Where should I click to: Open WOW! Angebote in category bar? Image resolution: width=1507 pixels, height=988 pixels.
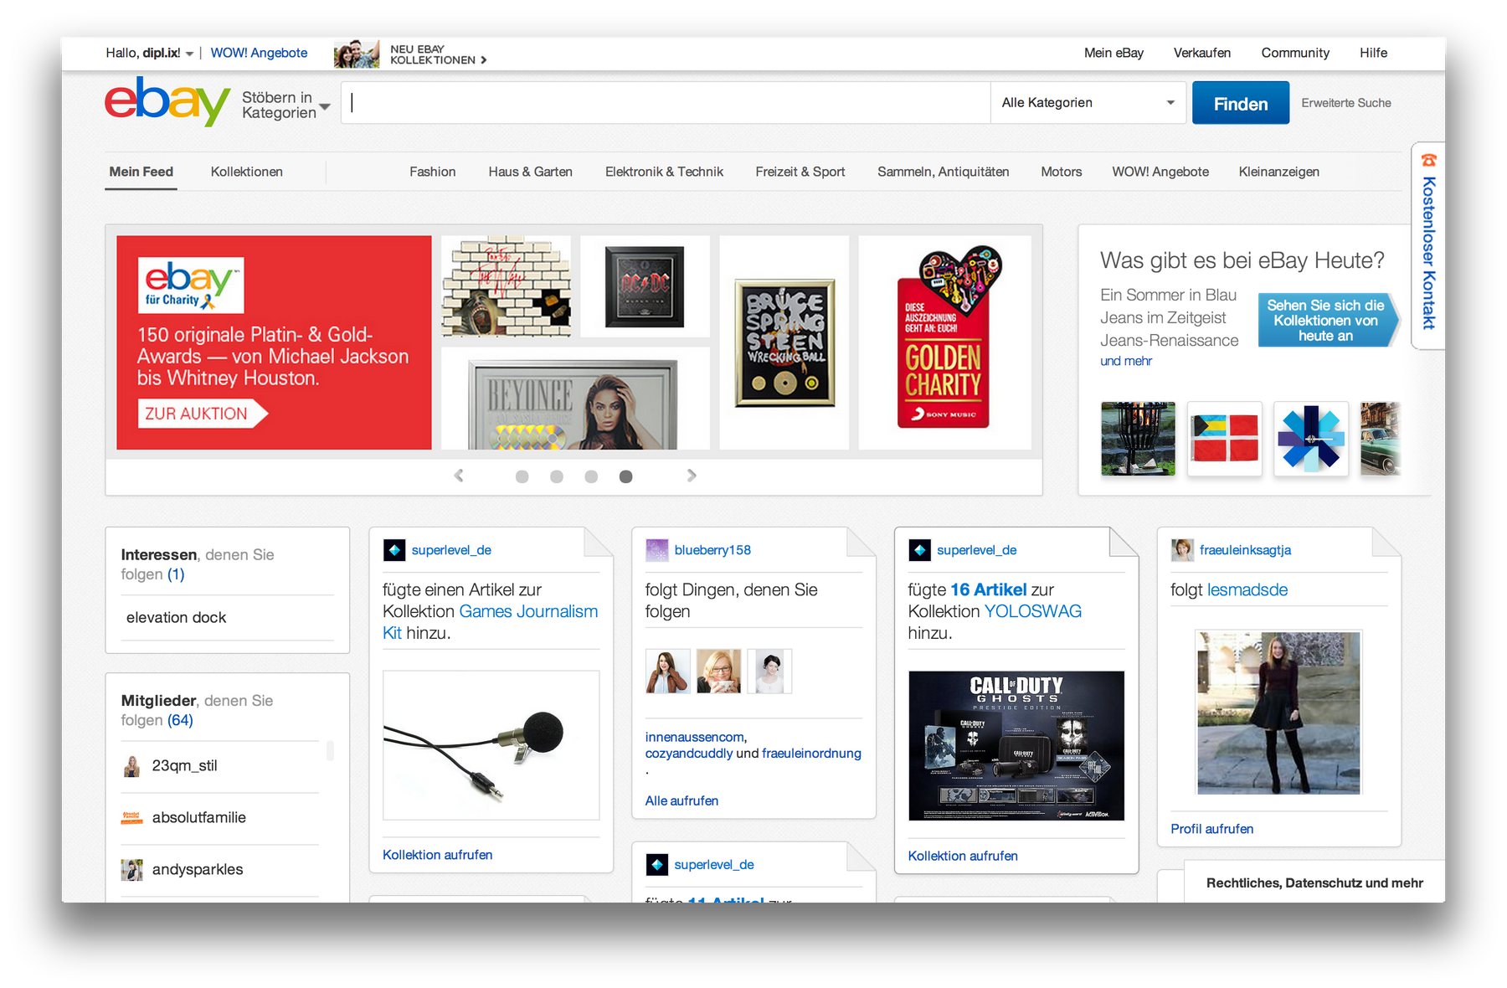coord(1160,172)
